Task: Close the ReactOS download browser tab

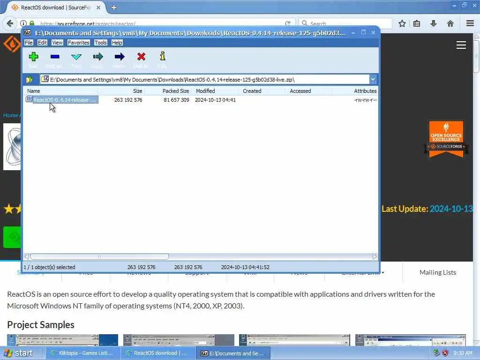Action: click(98, 7)
